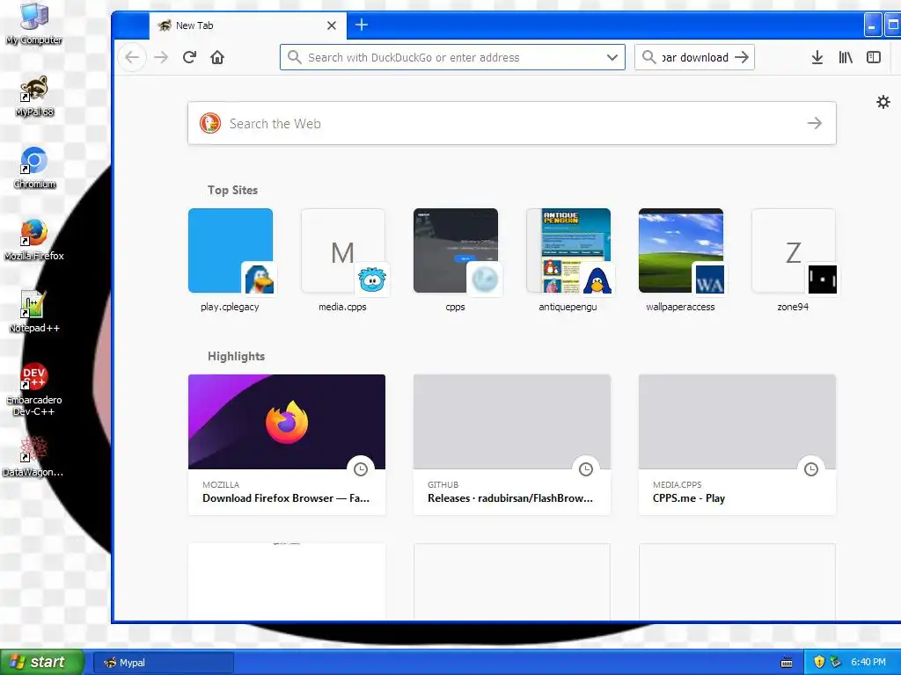Click the taskbar clock 6:40 PM
This screenshot has height=675, width=901.
tap(868, 663)
